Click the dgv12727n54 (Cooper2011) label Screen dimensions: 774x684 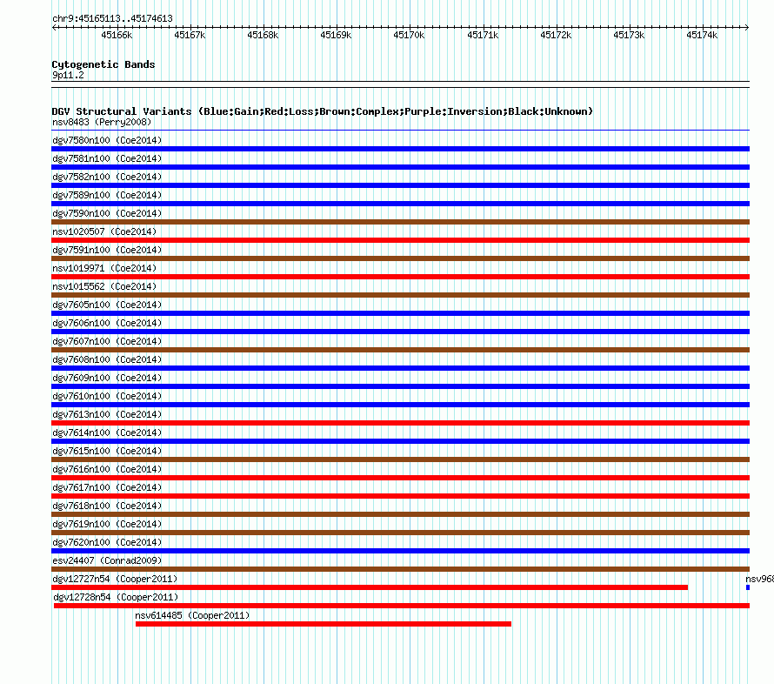pyautogui.click(x=115, y=579)
